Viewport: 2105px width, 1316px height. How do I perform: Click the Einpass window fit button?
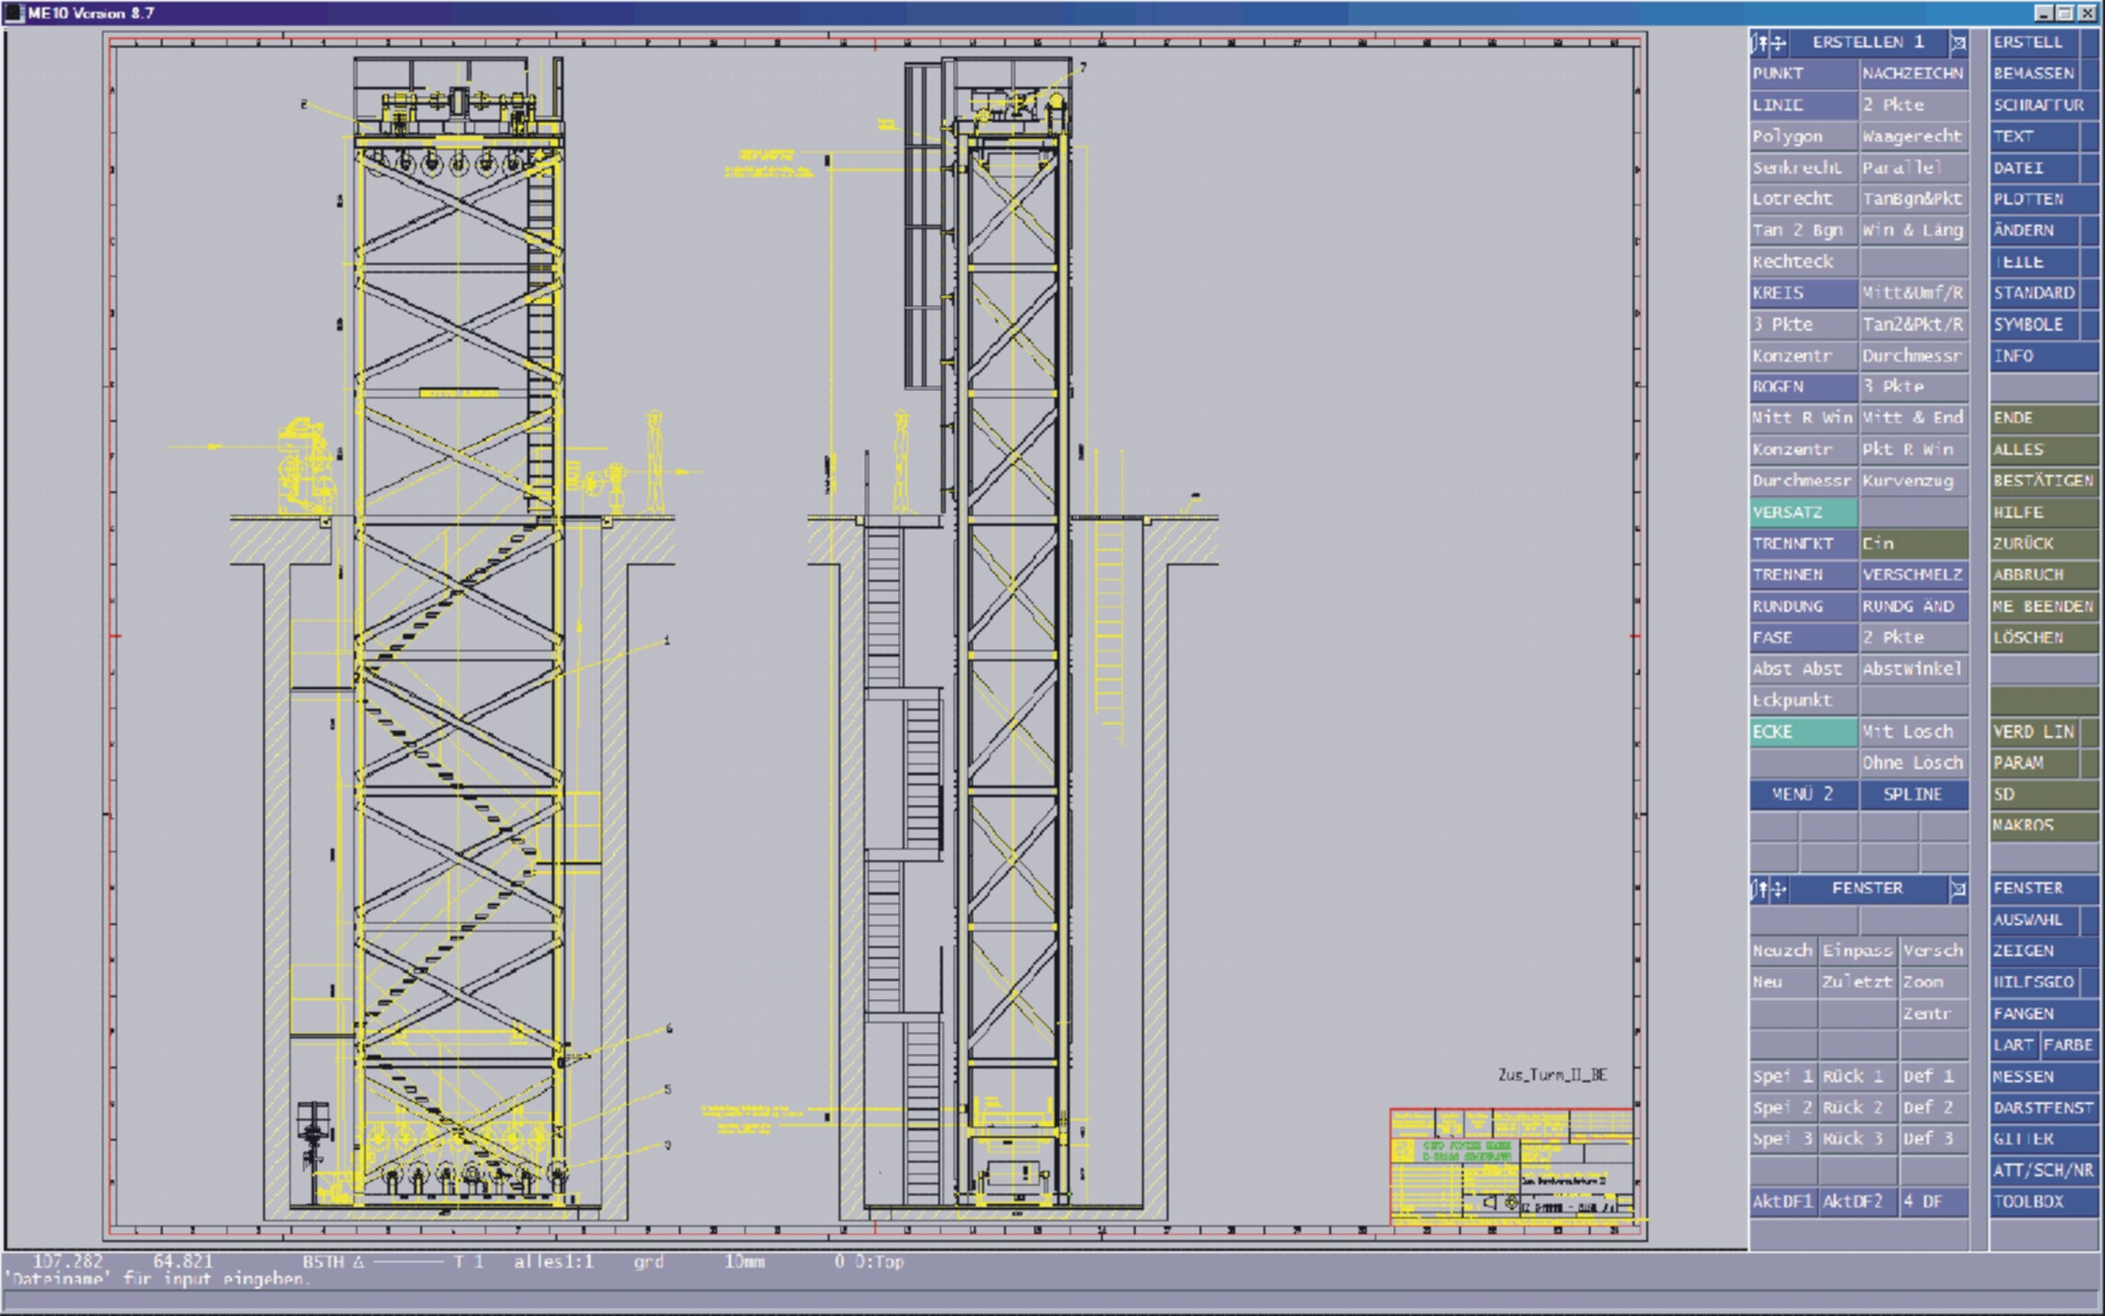point(1856,951)
